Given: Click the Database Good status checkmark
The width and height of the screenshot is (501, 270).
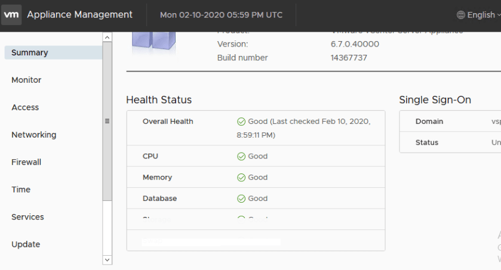Looking at the screenshot, I should pos(241,198).
